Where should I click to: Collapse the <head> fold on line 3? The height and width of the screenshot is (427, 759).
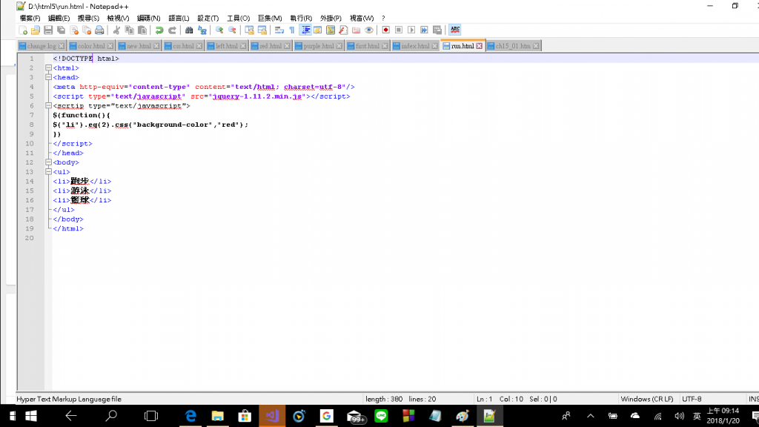(48, 77)
